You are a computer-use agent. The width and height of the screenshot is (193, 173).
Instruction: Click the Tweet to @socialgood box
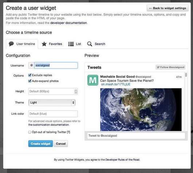(x=136, y=136)
